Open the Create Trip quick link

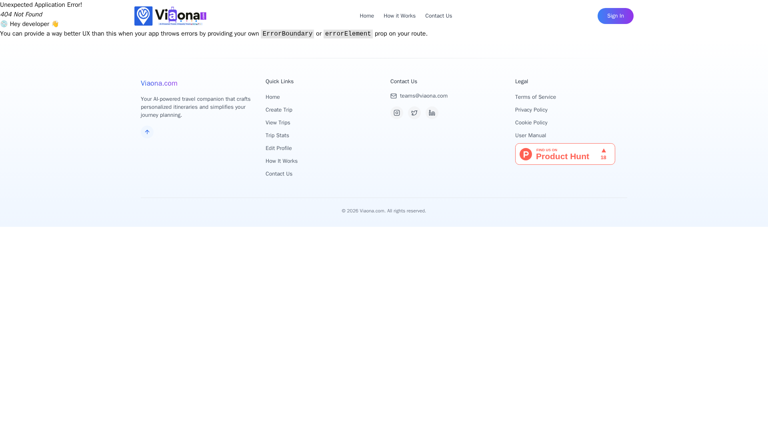279,110
